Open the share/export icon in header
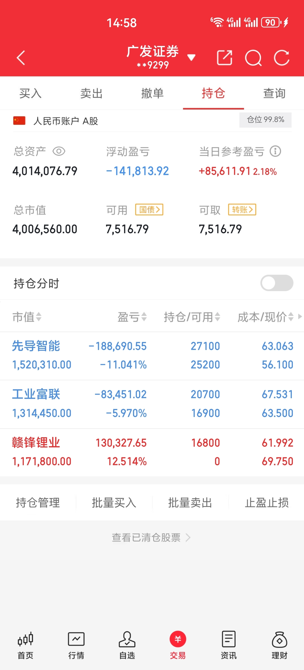This screenshot has height=670, width=304. tap(224, 58)
